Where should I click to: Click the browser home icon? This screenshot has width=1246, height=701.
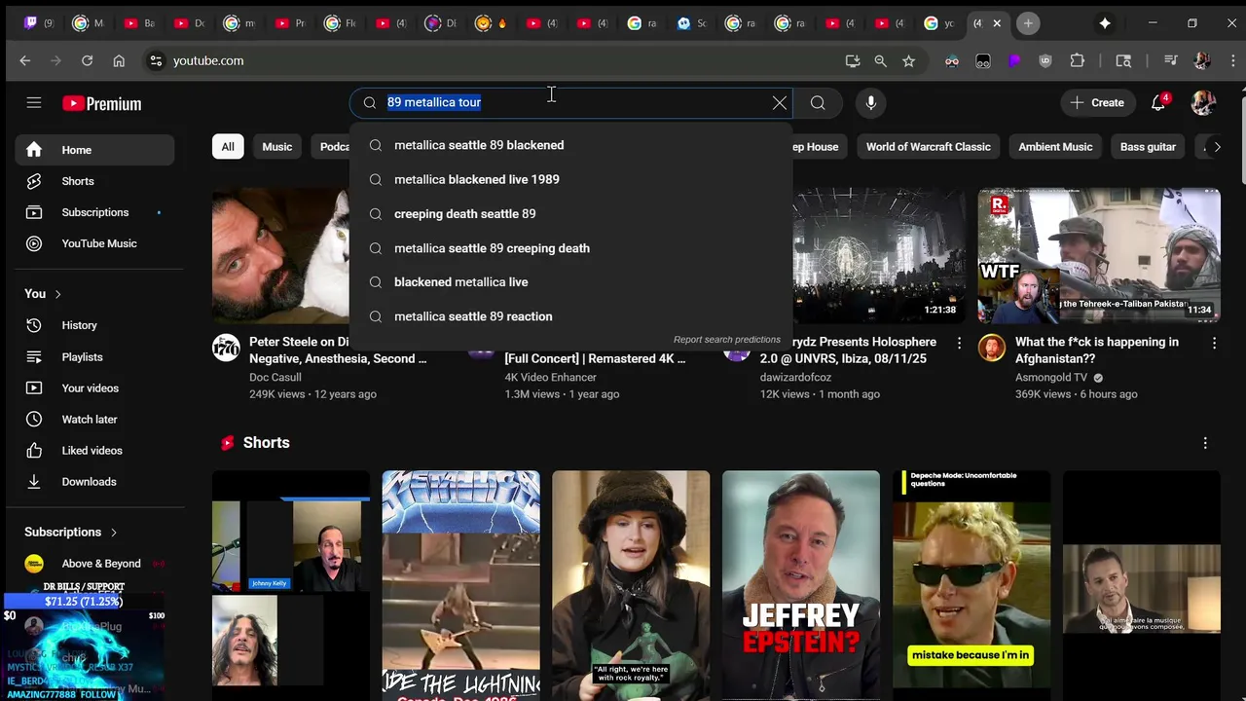pyautogui.click(x=119, y=60)
